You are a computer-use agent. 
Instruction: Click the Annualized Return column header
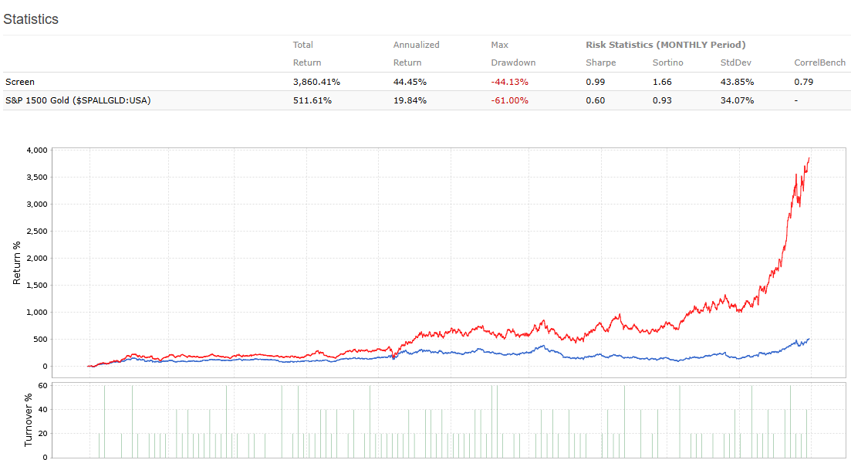416,54
